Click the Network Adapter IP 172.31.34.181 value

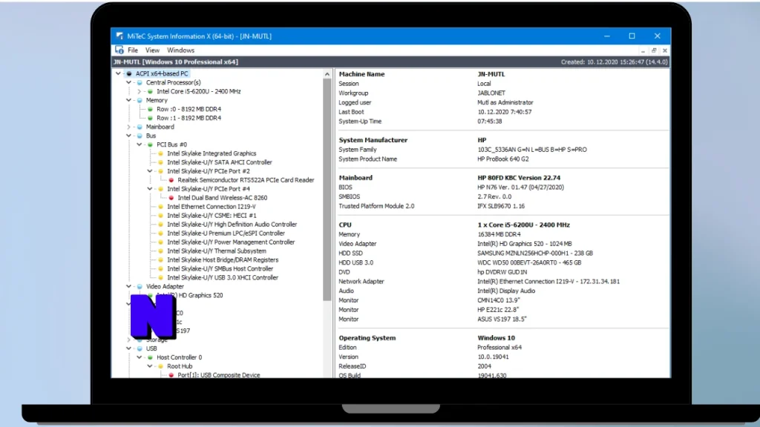click(548, 281)
